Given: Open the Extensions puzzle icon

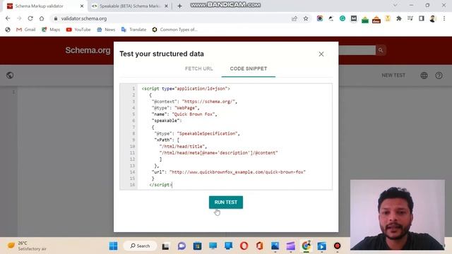Looking at the screenshot, I should click(x=399, y=18).
